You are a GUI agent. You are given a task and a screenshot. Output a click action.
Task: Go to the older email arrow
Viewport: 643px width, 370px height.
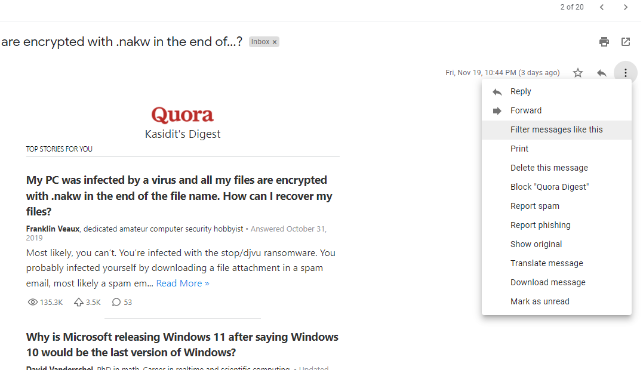pyautogui.click(x=626, y=7)
